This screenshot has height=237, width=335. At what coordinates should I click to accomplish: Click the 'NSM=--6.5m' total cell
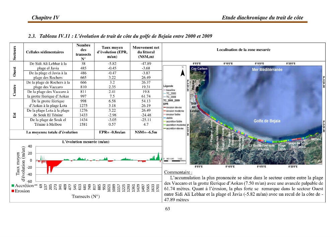click(x=146, y=132)
